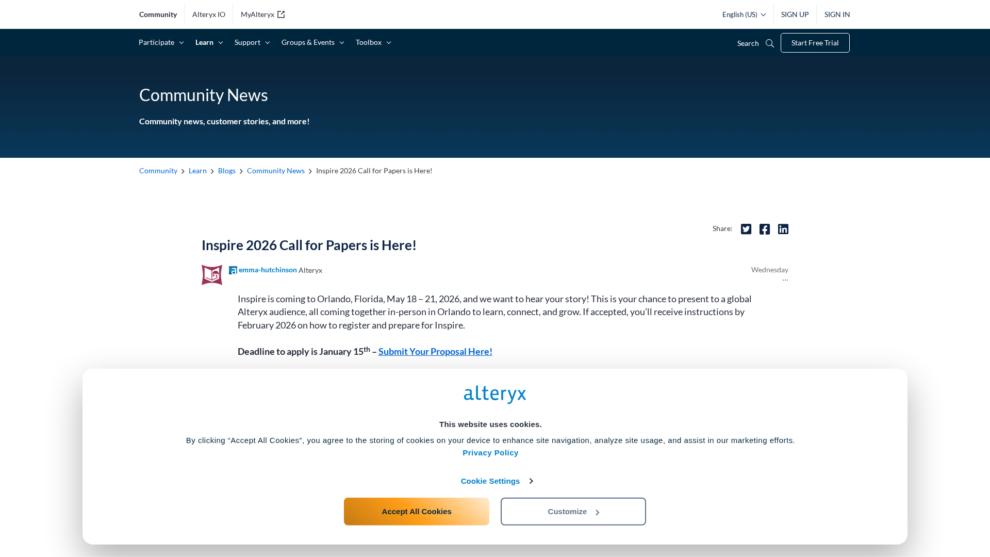This screenshot has height=557, width=990.
Task: Open the Groups & Events menu
Action: click(x=312, y=42)
